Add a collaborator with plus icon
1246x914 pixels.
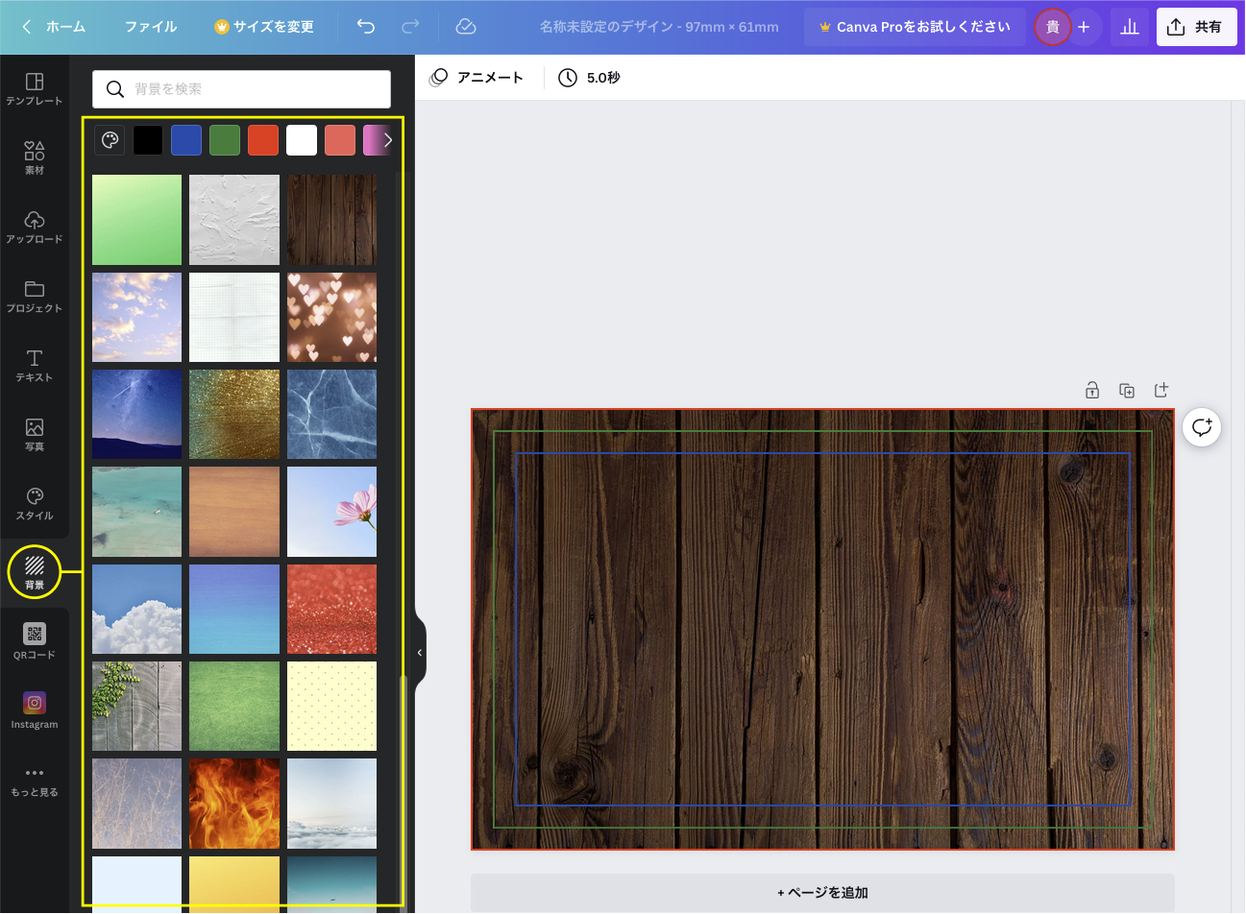click(x=1084, y=27)
